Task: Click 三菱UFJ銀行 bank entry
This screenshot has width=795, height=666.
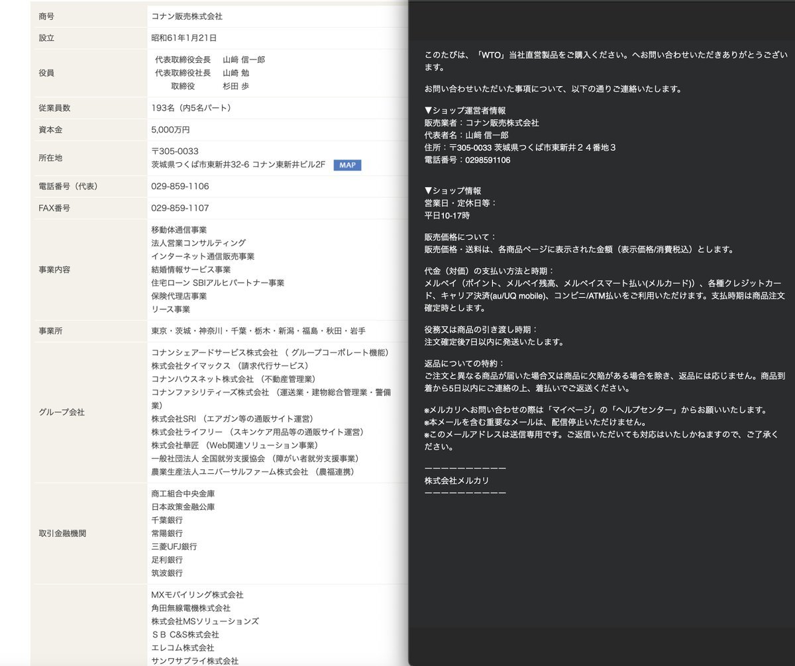Action: [x=174, y=547]
